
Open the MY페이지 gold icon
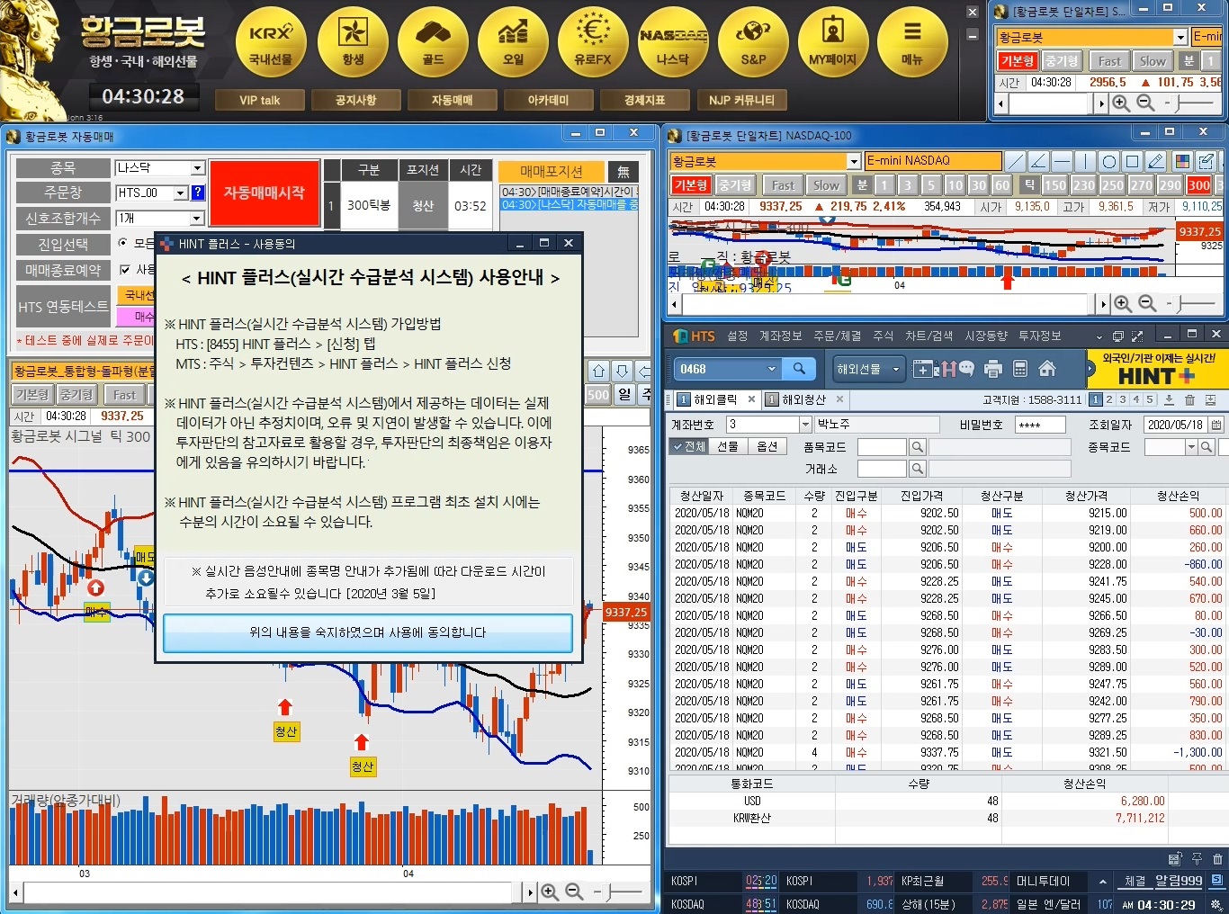tap(833, 42)
